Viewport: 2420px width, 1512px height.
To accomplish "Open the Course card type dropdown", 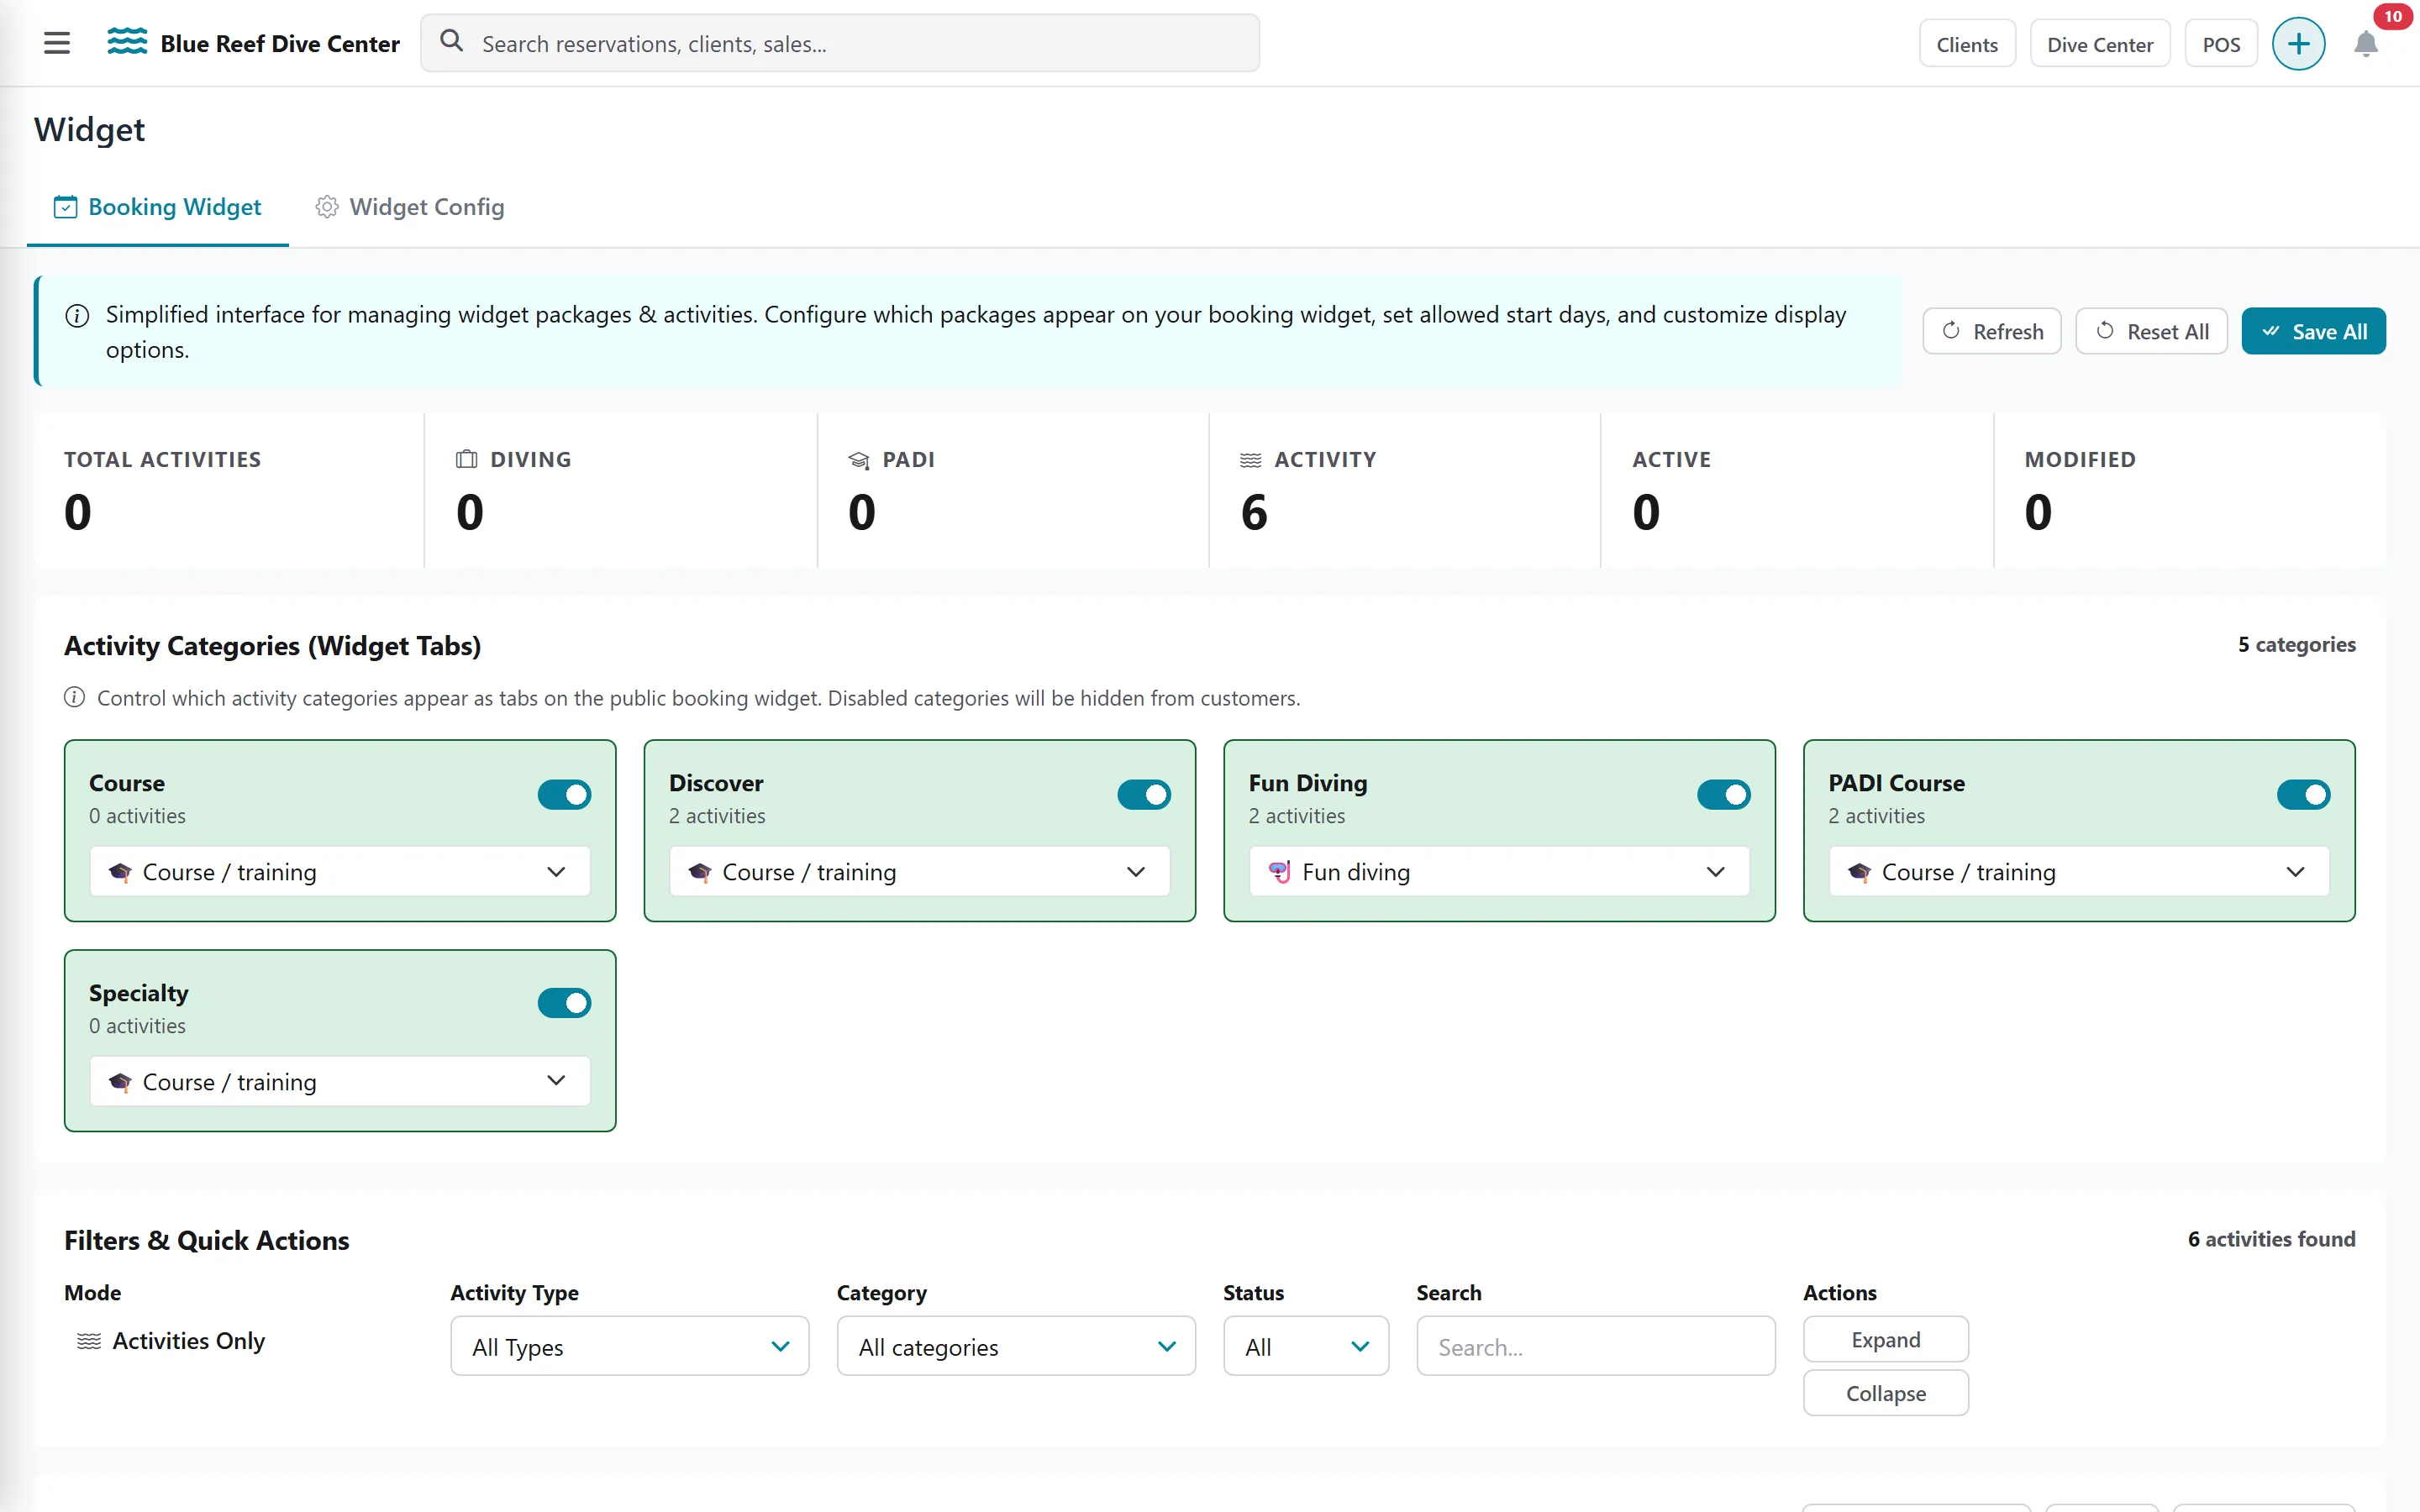I will pos(340,872).
